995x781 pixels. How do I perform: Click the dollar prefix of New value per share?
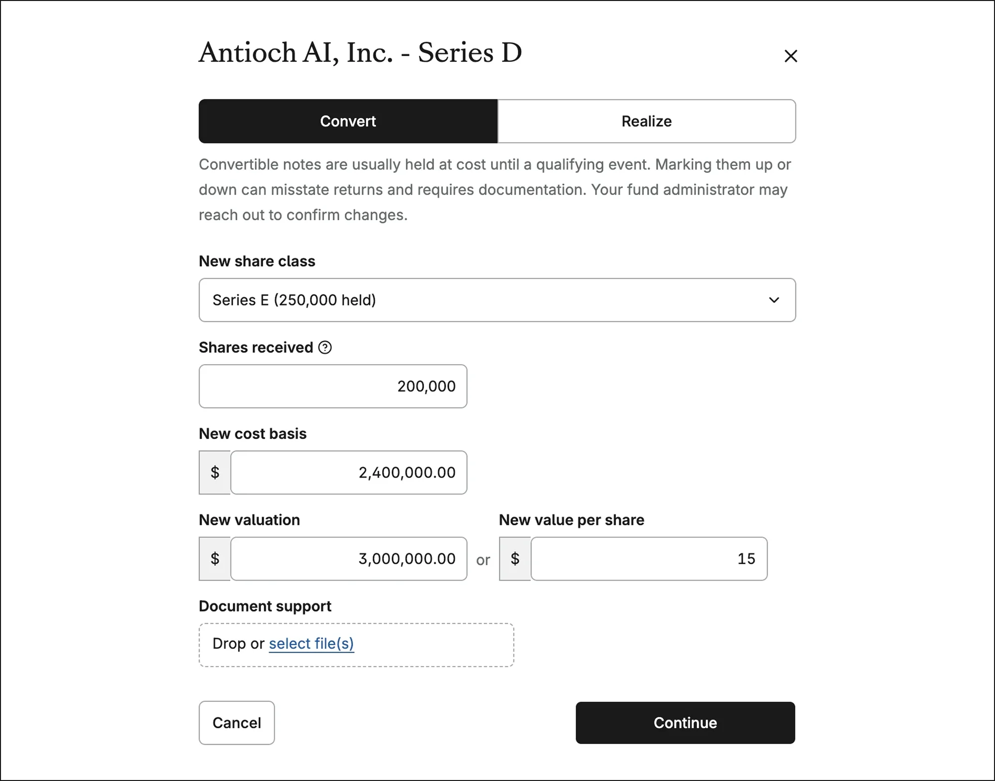tap(515, 559)
